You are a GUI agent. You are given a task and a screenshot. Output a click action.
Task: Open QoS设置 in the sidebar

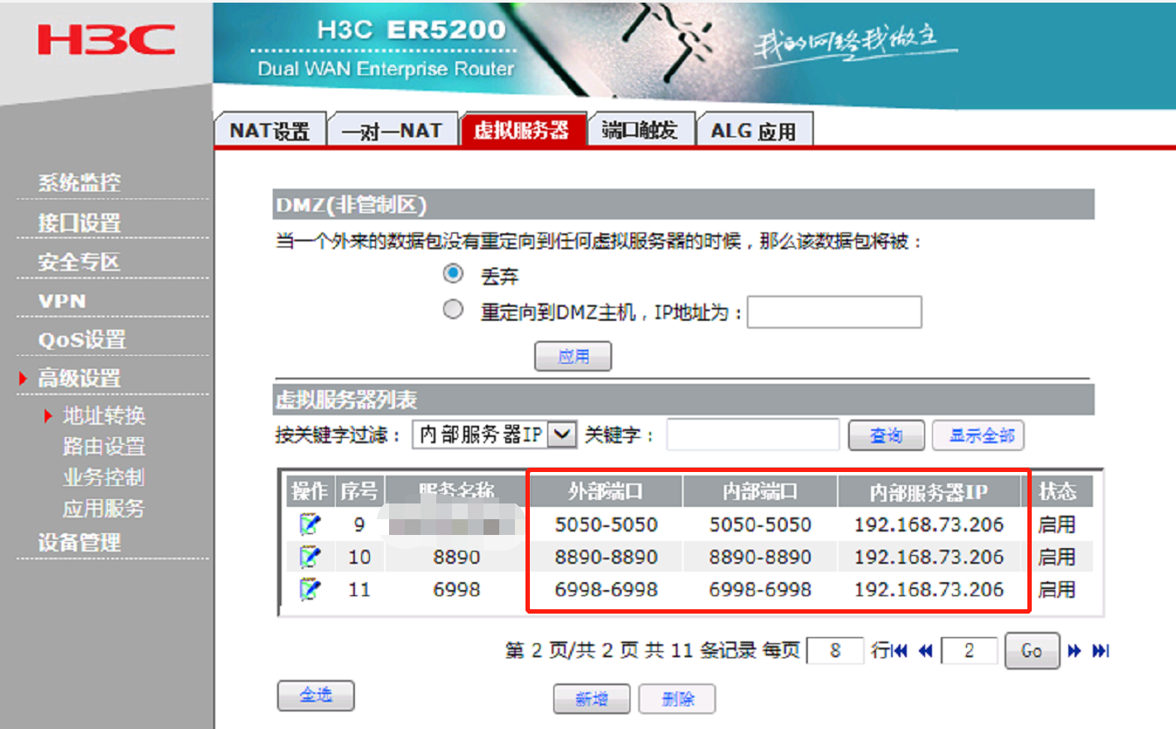[82, 340]
